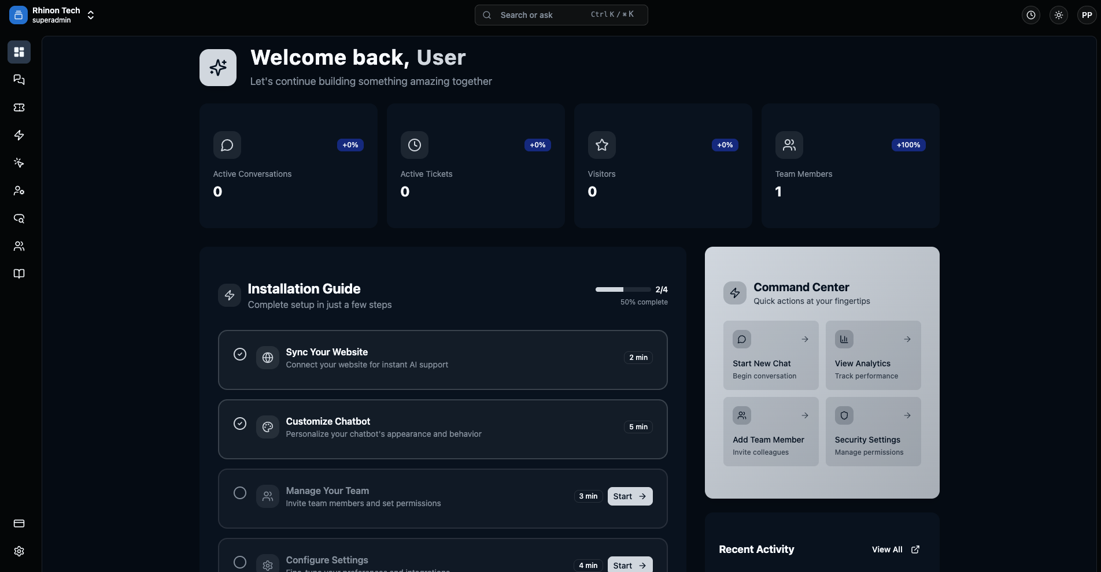Expand the Customize Chatbot step card
The image size is (1101, 572).
tap(442, 429)
